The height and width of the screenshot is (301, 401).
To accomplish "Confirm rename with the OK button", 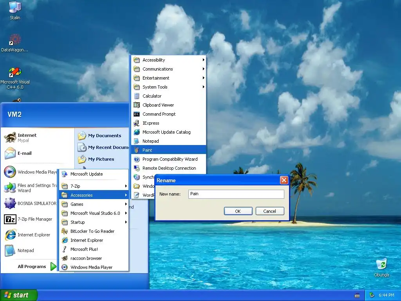I will click(x=238, y=211).
